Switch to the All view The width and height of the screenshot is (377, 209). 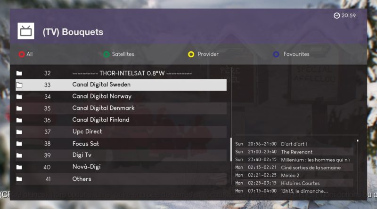30,54
